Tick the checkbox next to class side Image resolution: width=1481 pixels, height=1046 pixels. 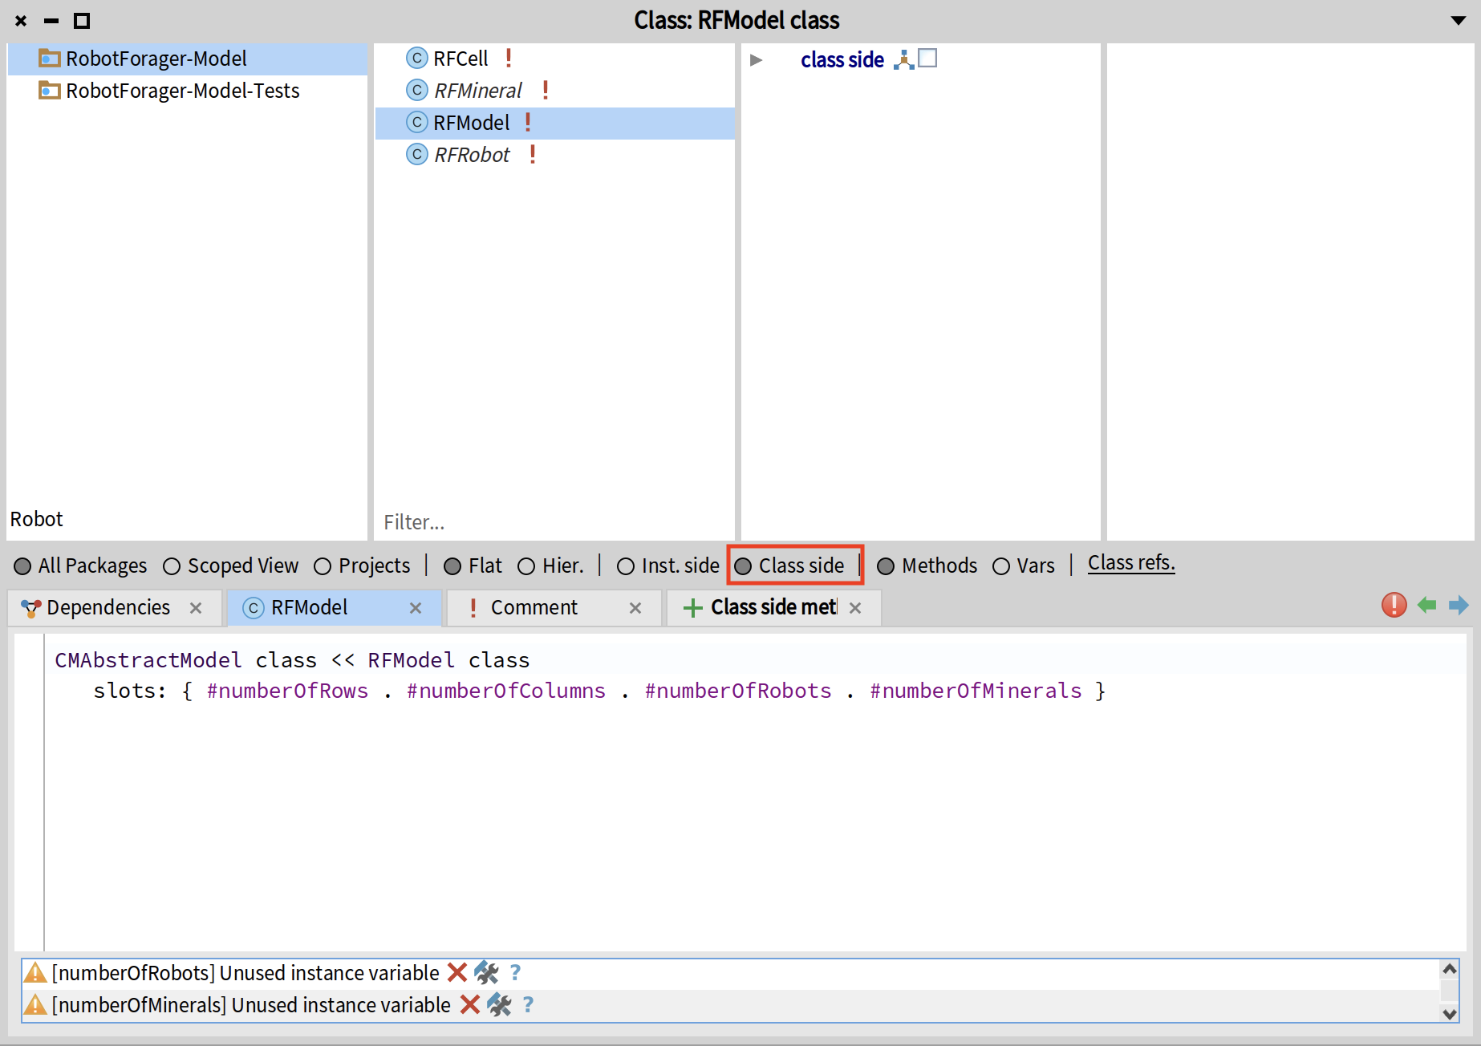point(927,59)
